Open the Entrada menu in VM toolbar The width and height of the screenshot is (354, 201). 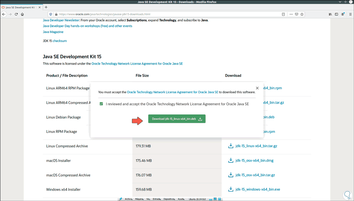156,199
